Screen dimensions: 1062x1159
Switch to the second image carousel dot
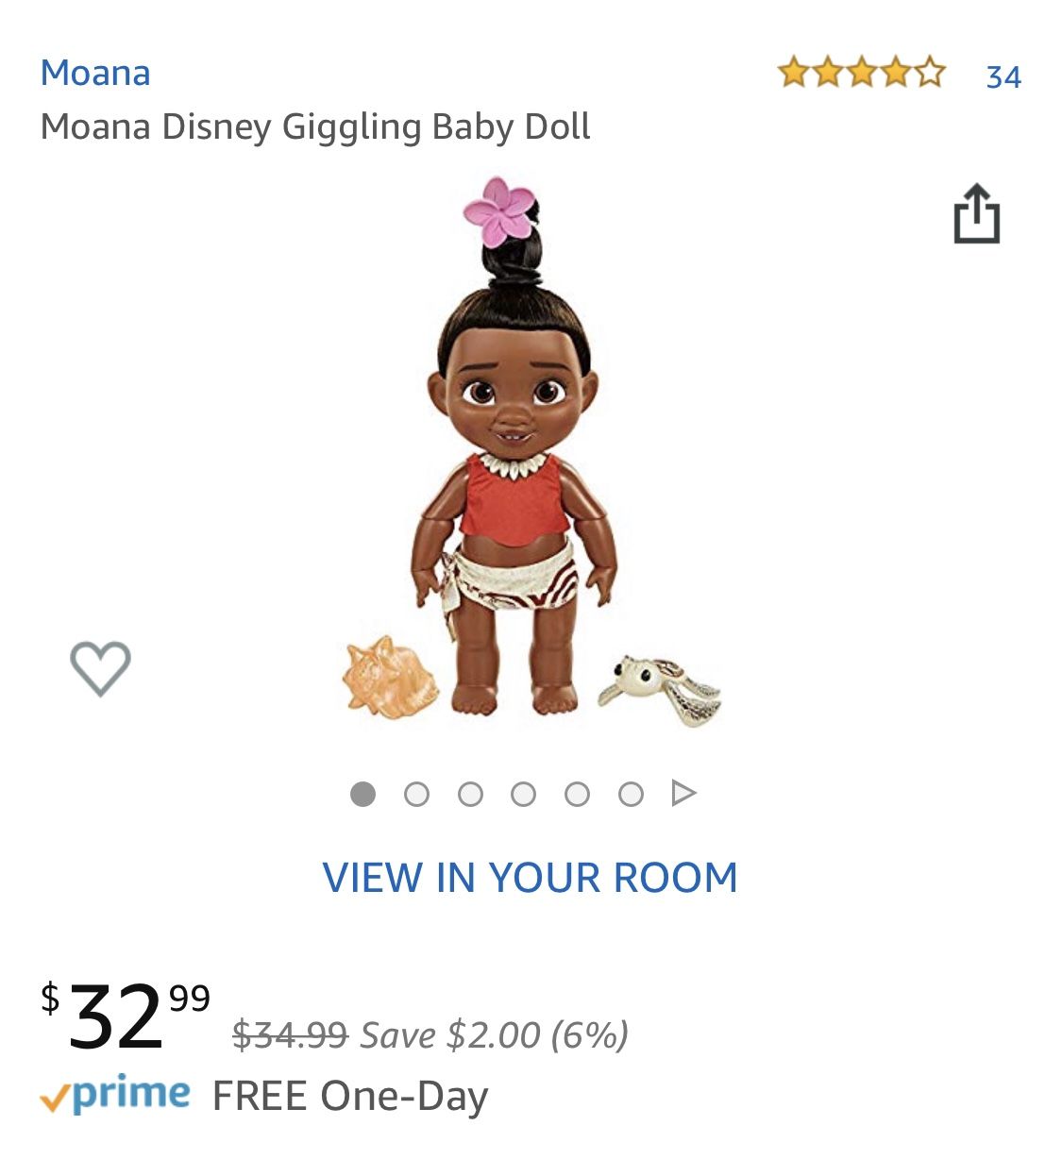[x=416, y=795]
